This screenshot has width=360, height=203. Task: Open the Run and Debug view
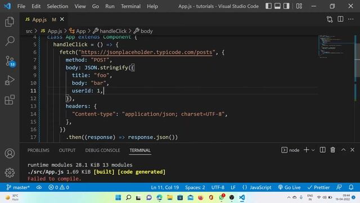click(x=10, y=81)
